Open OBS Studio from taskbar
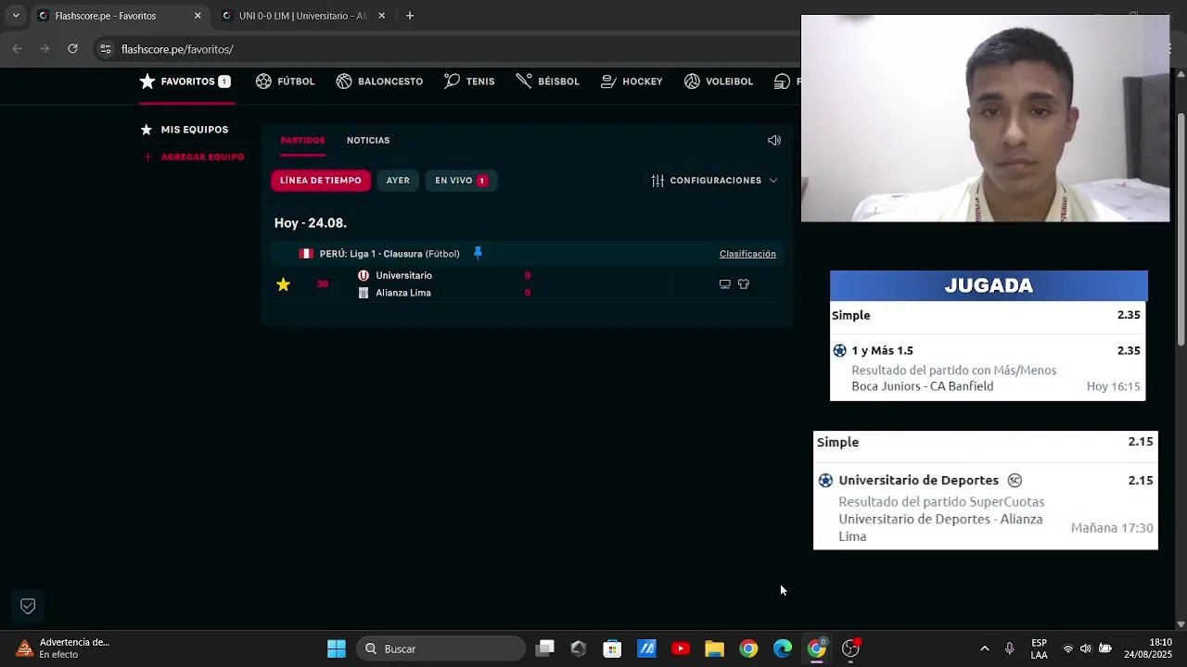The width and height of the screenshot is (1187, 667). 851,648
